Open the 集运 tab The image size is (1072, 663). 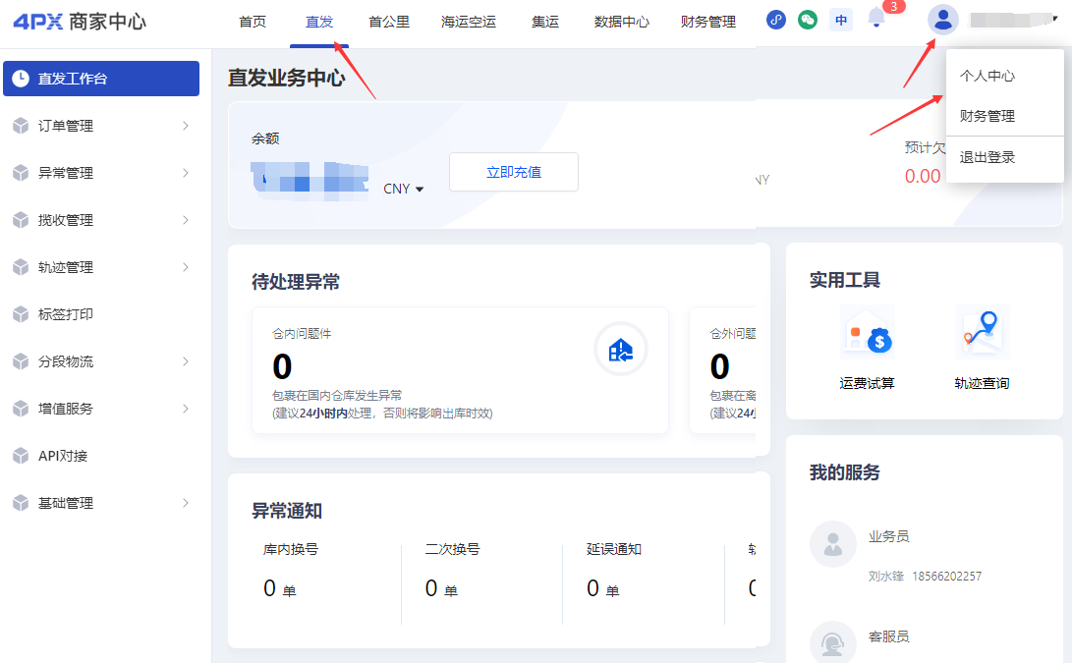[x=545, y=22]
